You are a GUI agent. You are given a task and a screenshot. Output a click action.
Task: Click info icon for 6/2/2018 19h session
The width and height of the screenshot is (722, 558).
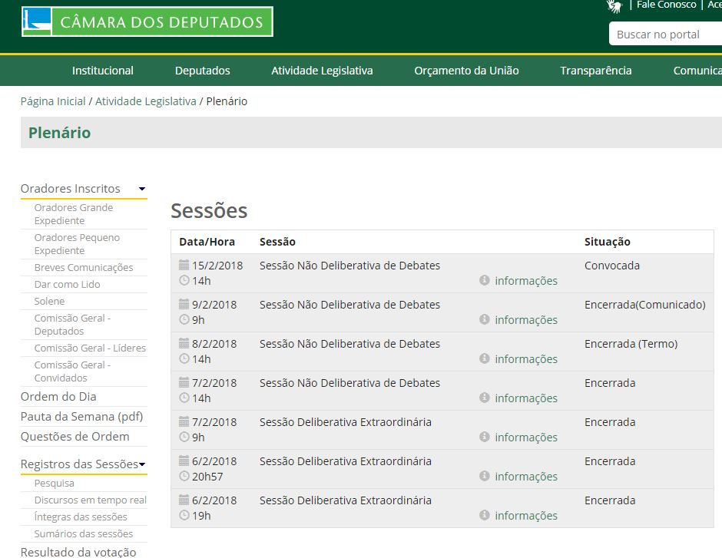[x=485, y=515]
